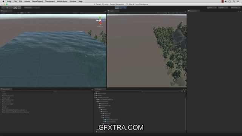Open the Scene view Gizmos dropdown

(x=76, y=13)
